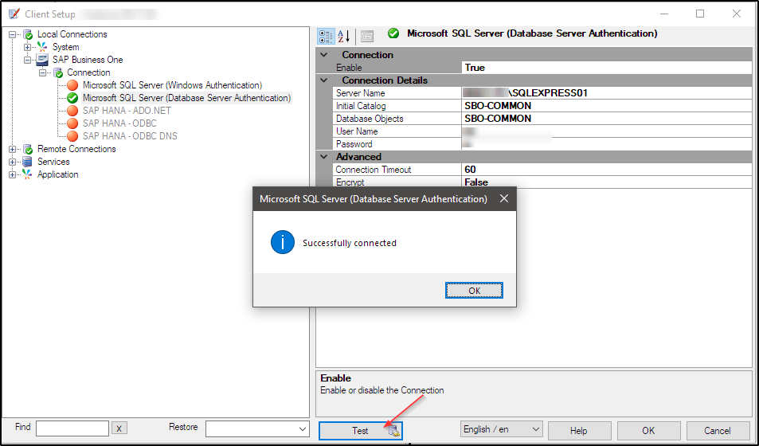Click the Alphabetical sort A-Z icon

point(344,36)
